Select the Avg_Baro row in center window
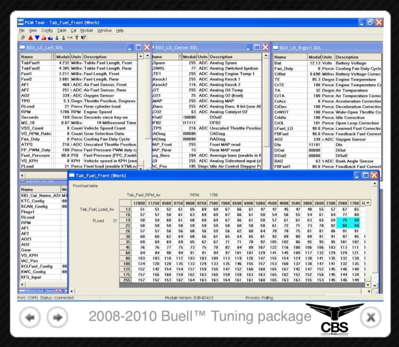The height and width of the screenshot is (347, 399). 207,155
